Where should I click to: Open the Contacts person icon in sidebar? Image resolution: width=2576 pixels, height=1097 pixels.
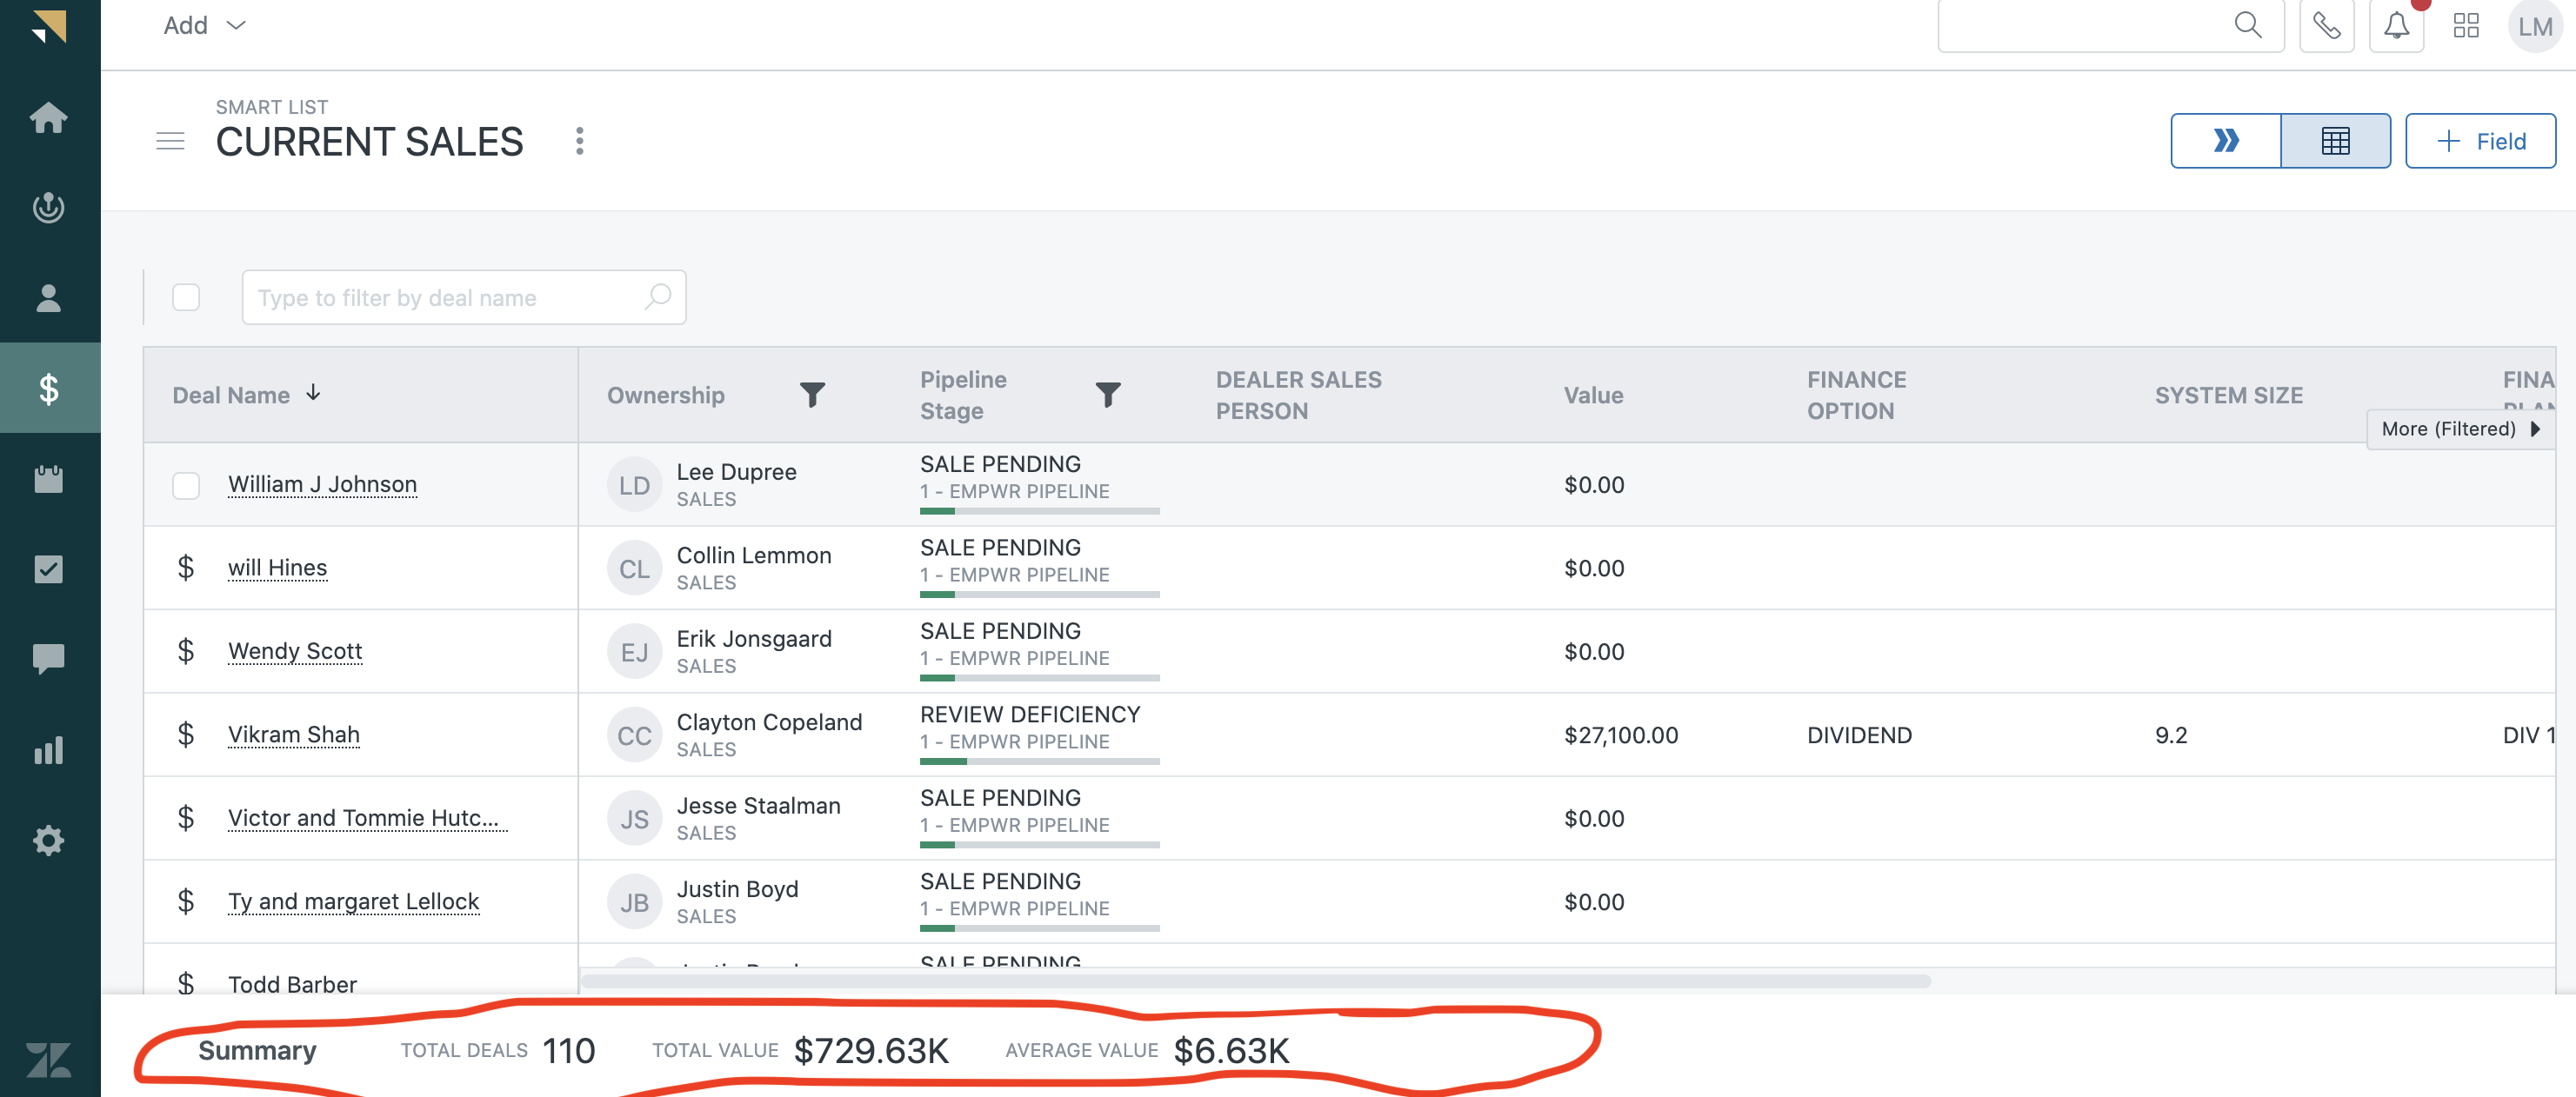(48, 298)
